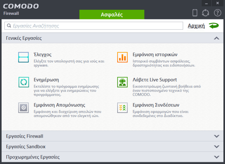Click the Live Support description mentioning COMODO
The height and width of the screenshot is (164, 225).
point(167,90)
